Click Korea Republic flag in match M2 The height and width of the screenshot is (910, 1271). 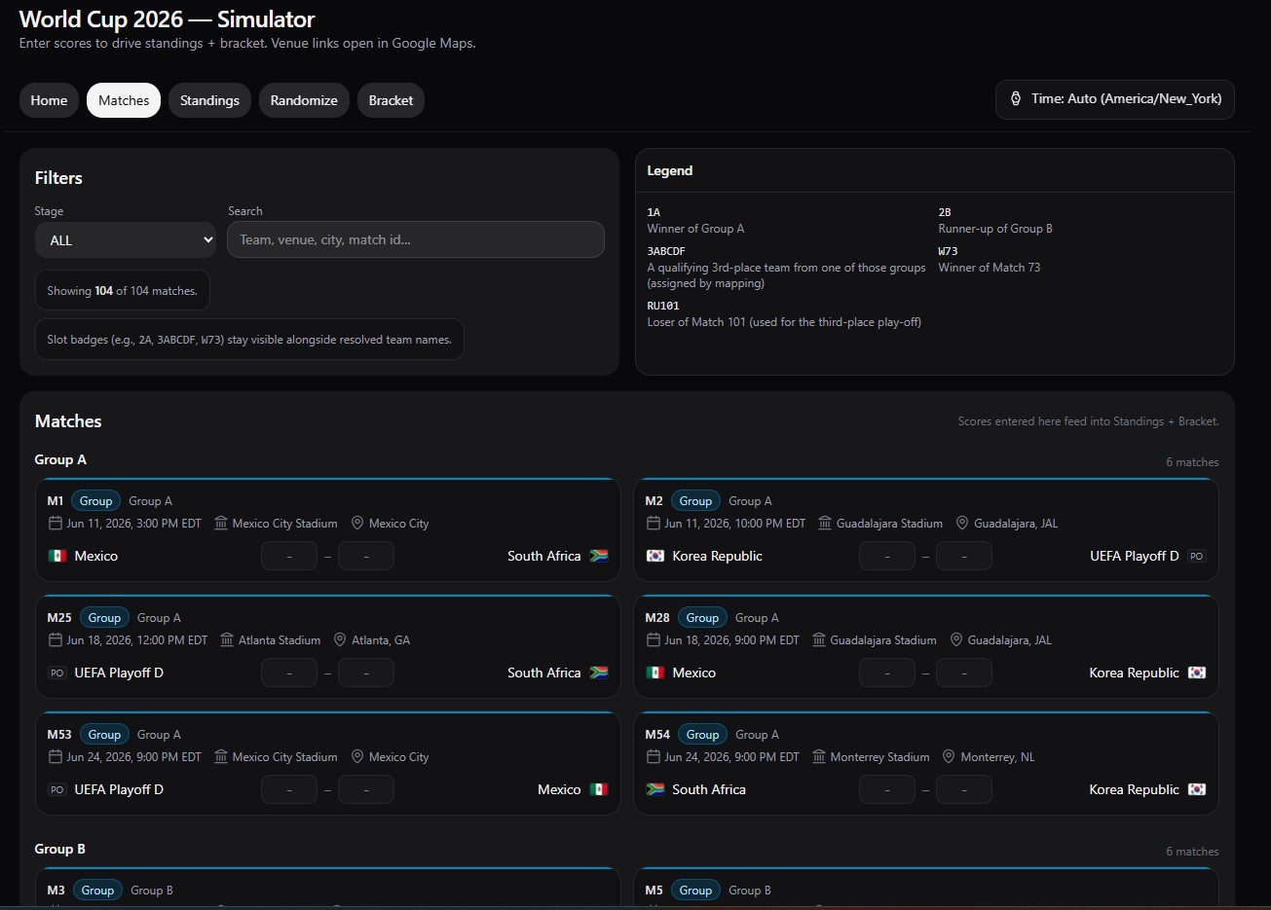655,556
